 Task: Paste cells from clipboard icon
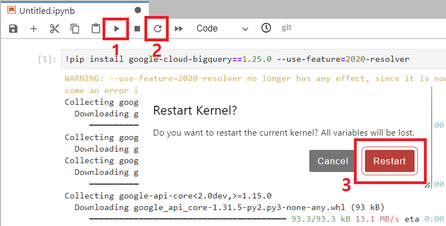coord(96,29)
